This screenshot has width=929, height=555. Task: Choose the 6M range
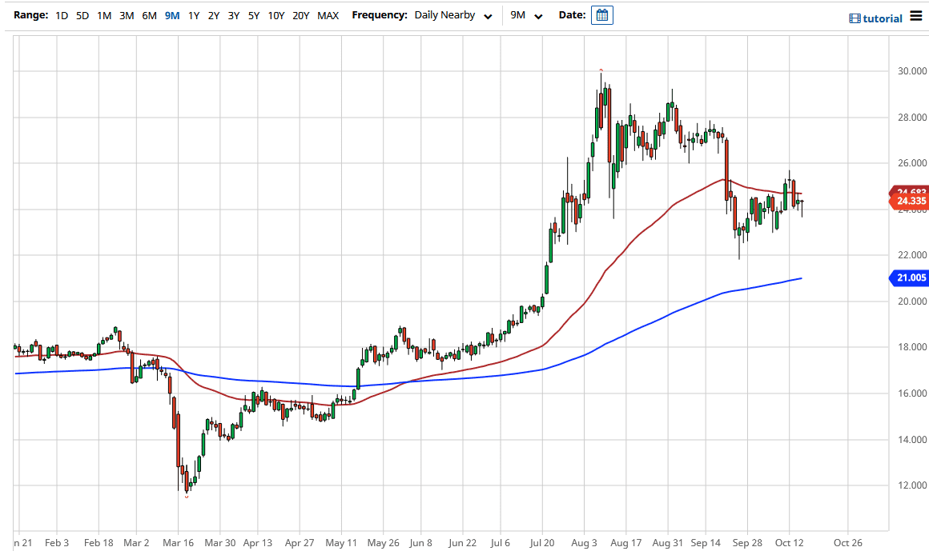click(149, 15)
